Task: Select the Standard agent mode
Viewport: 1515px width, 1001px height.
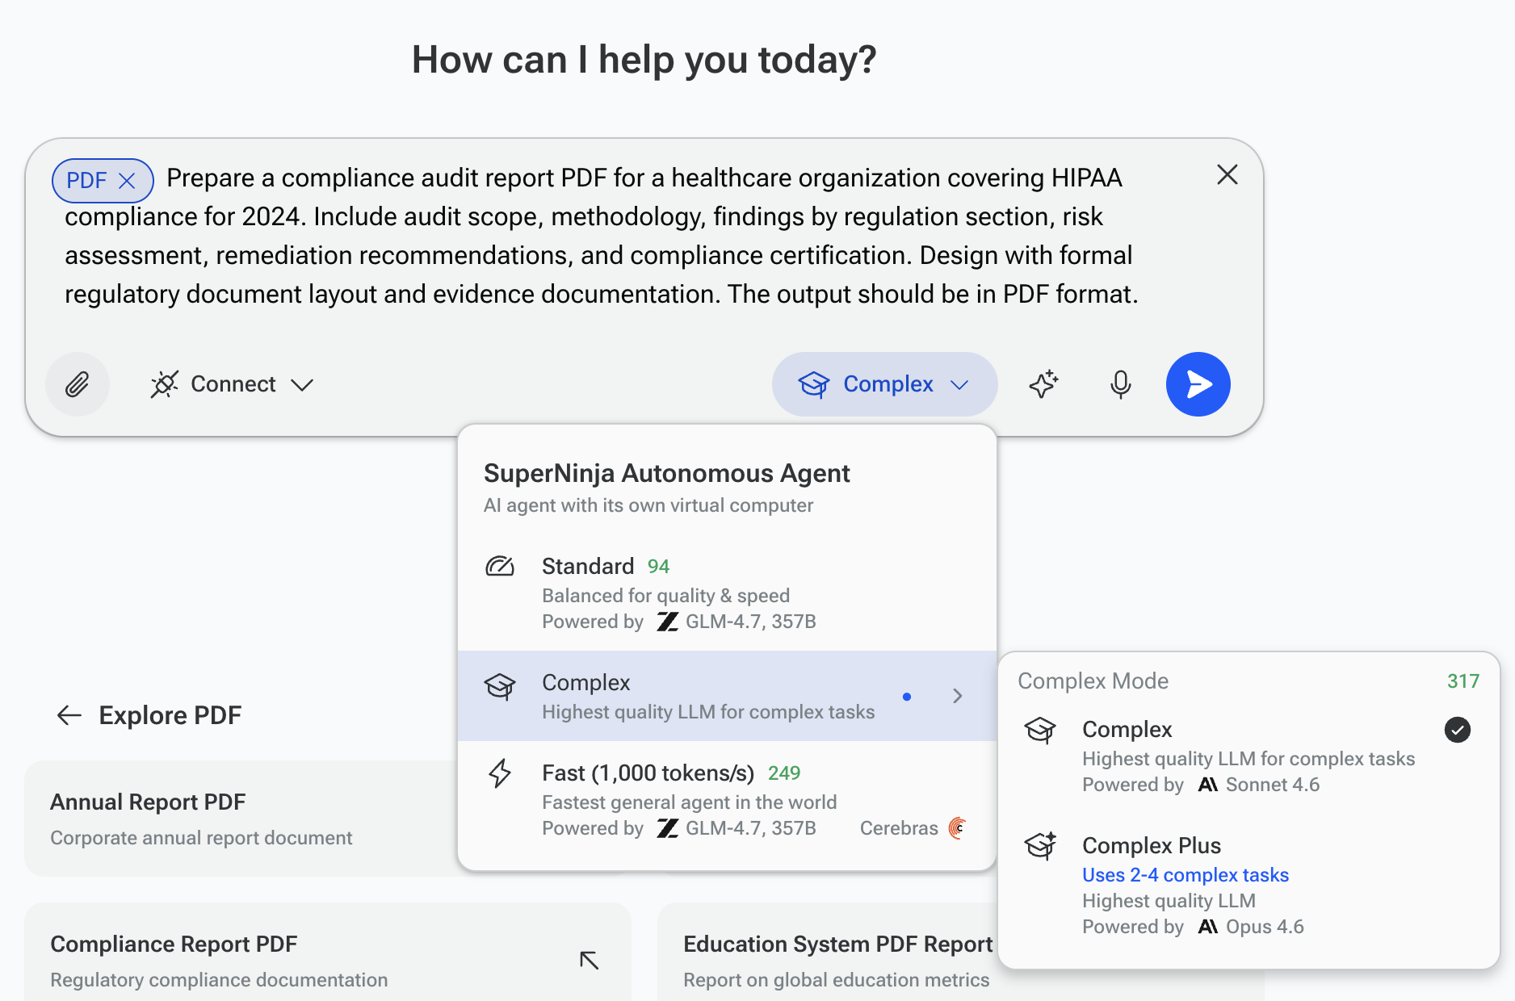Action: pyautogui.click(x=727, y=593)
